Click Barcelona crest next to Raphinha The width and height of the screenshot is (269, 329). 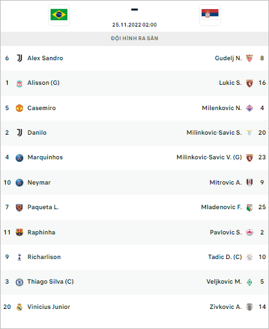[x=19, y=233]
